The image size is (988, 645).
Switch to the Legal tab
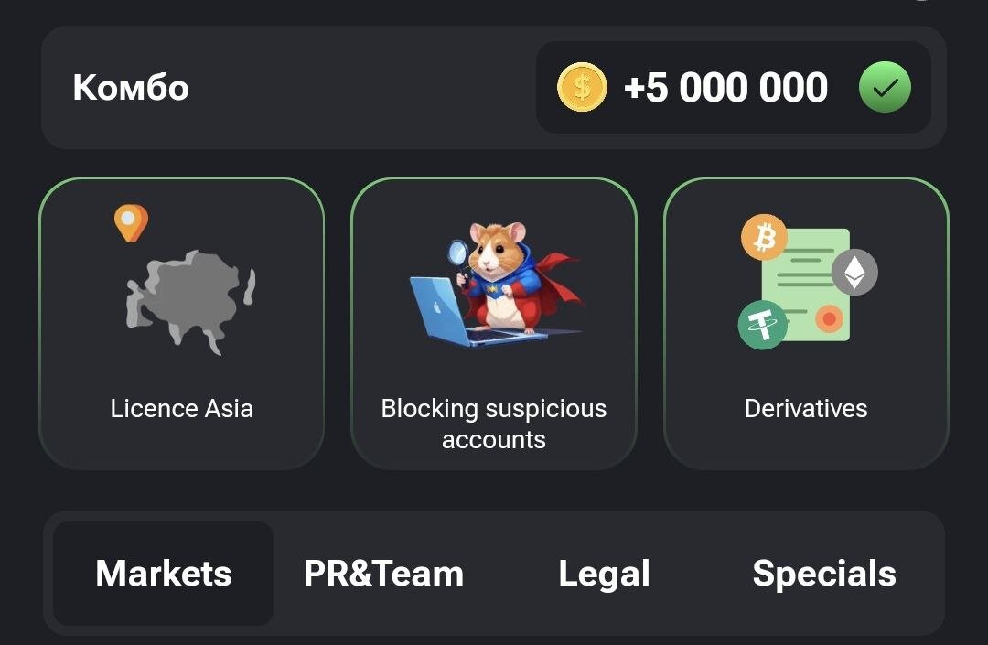click(604, 574)
